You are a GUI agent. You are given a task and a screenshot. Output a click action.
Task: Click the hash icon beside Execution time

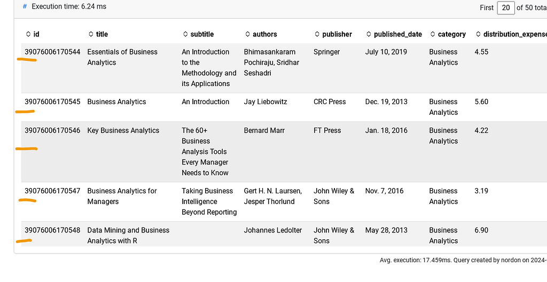coord(25,6)
